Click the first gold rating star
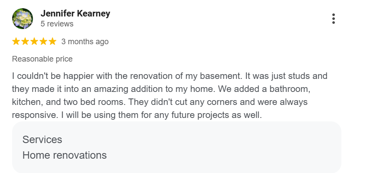 [x=16, y=41]
